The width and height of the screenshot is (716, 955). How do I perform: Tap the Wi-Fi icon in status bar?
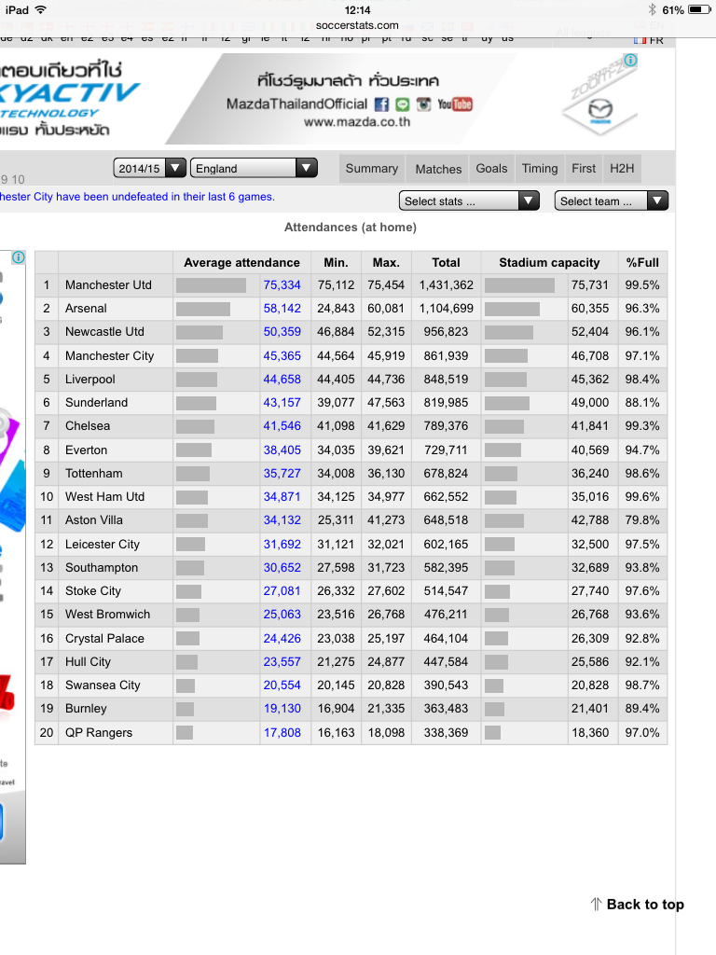click(40, 9)
